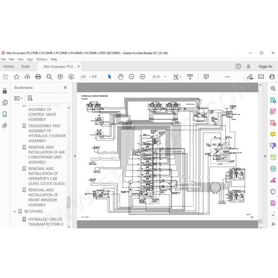The image size is (278, 278).
Task: Collapse the left navigation pane arrow
Action: coord(75,156)
